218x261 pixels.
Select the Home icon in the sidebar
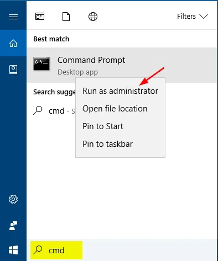click(13, 44)
